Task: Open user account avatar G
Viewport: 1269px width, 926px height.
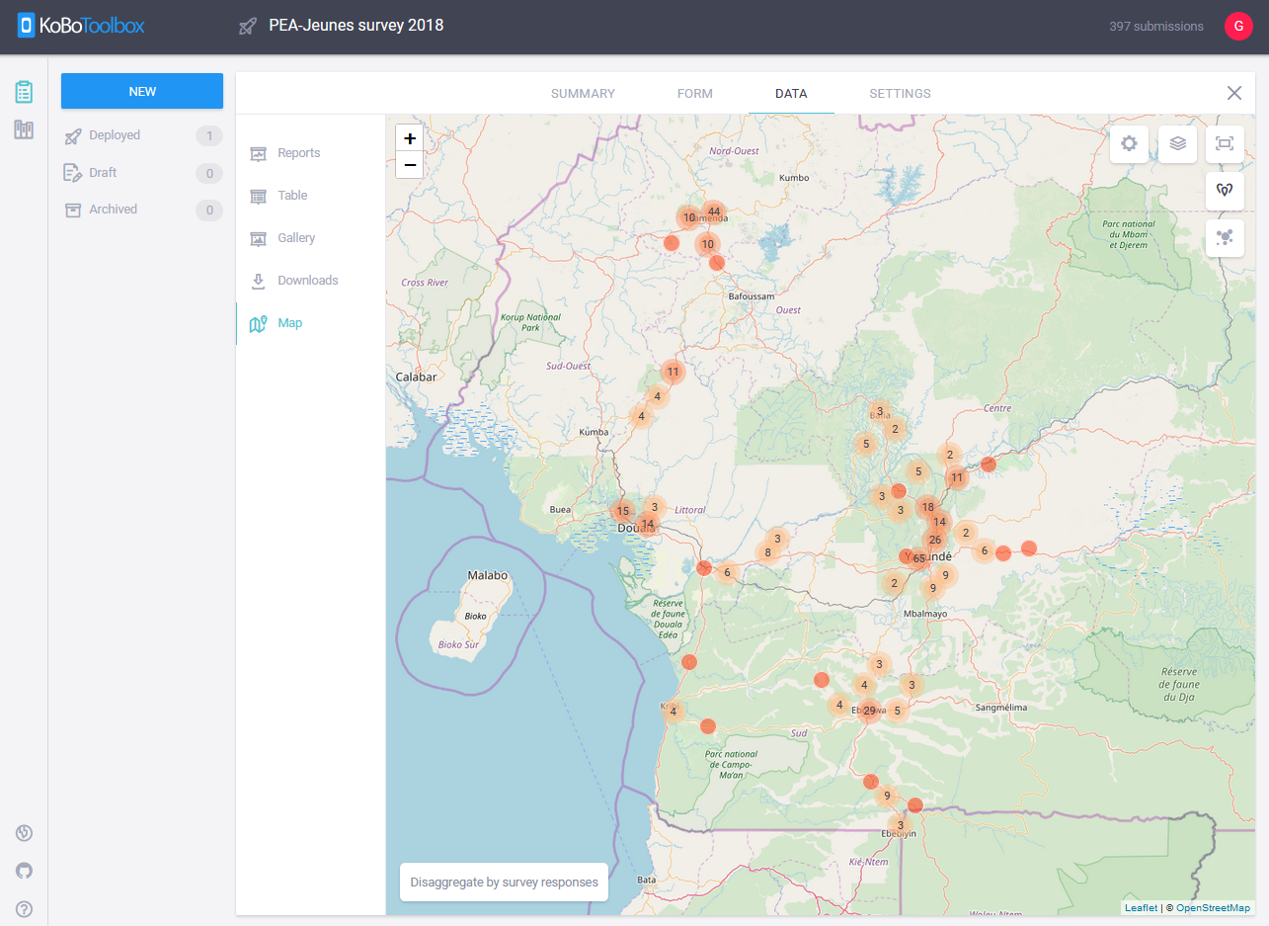Action: (x=1238, y=27)
